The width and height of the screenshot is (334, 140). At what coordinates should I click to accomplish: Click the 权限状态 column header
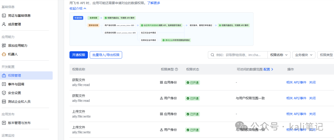(193, 69)
